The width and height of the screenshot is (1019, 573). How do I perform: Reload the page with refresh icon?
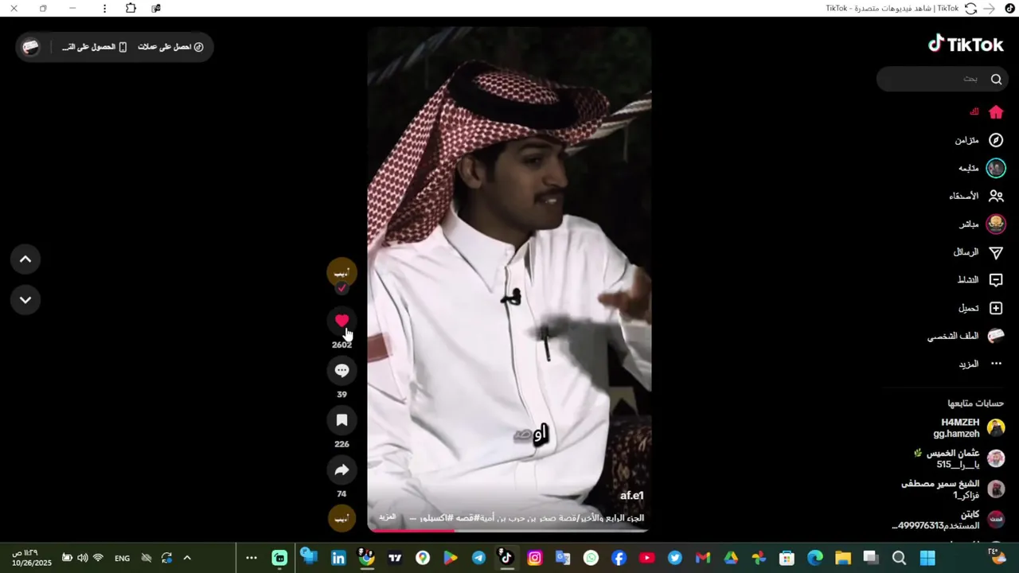[x=970, y=8]
